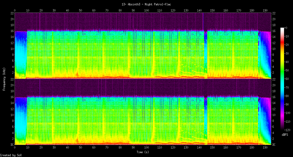The image size is (293, 157).
Task: Click the fade-out region ending the upper channel
Action: click(x=265, y=54)
